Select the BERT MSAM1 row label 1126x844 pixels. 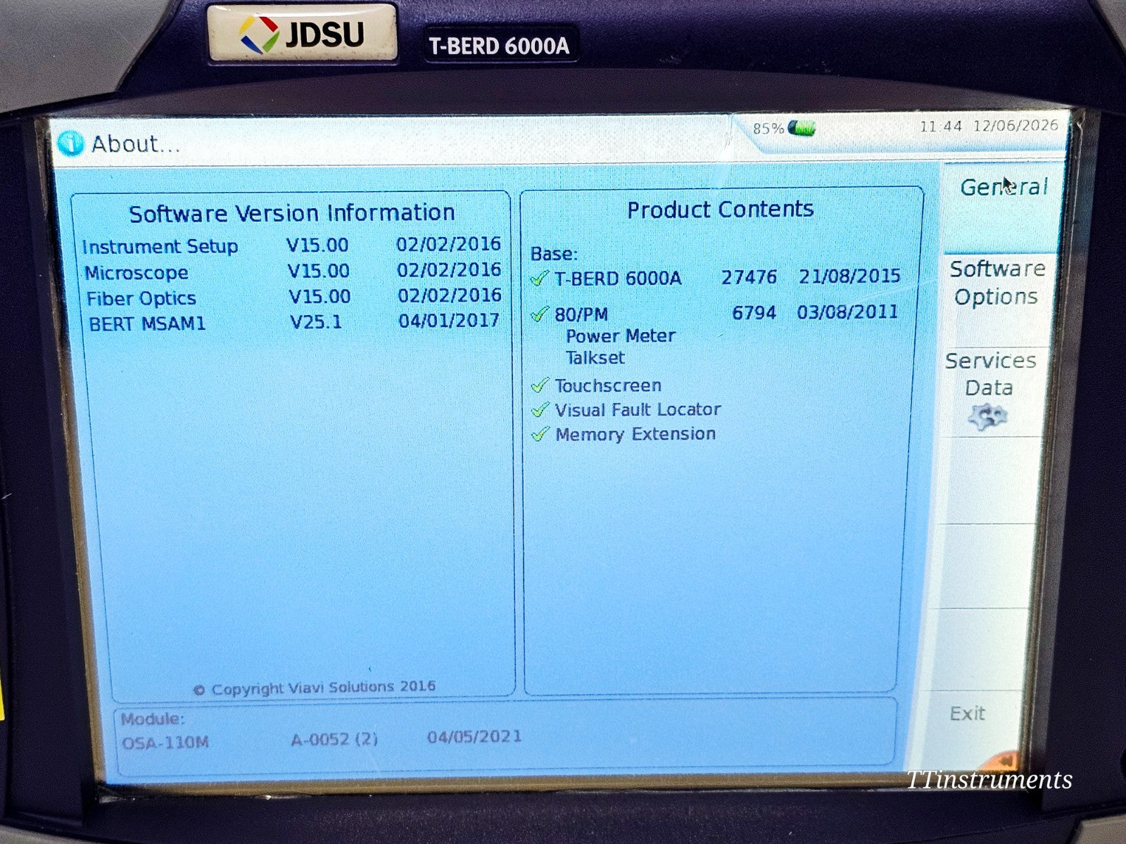click(147, 324)
